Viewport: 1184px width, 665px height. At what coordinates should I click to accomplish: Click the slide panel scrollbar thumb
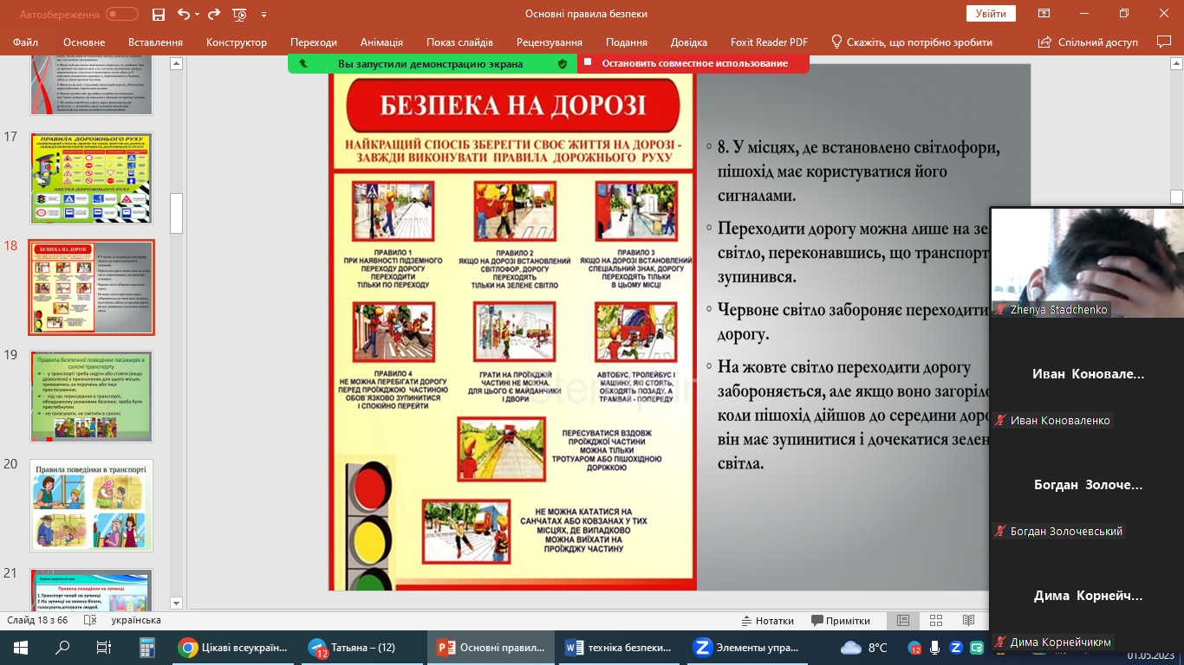tap(177, 213)
